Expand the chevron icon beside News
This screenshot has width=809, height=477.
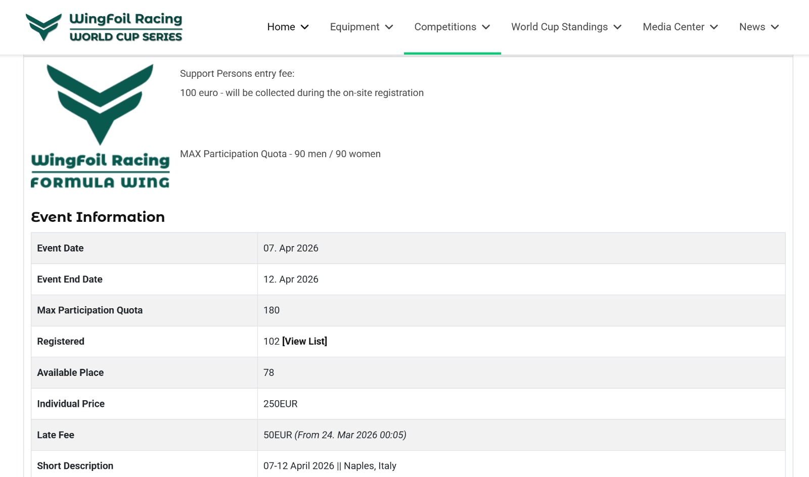pyautogui.click(x=775, y=27)
